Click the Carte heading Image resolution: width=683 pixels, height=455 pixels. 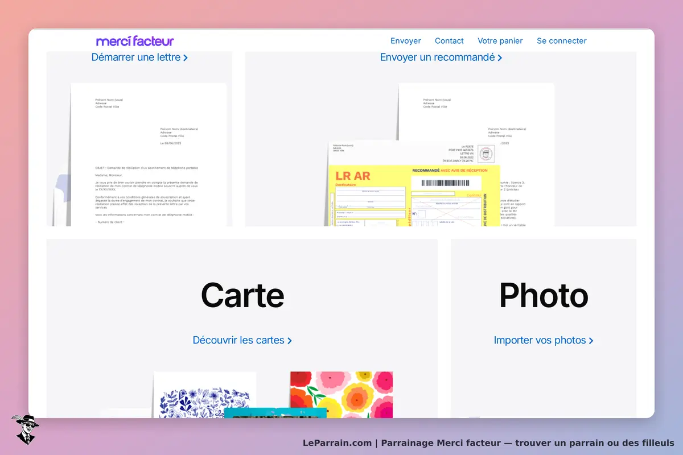[242, 295]
